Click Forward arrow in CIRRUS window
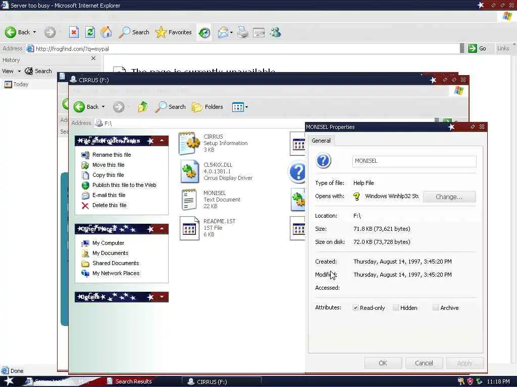This screenshot has height=387, width=517. tap(119, 107)
